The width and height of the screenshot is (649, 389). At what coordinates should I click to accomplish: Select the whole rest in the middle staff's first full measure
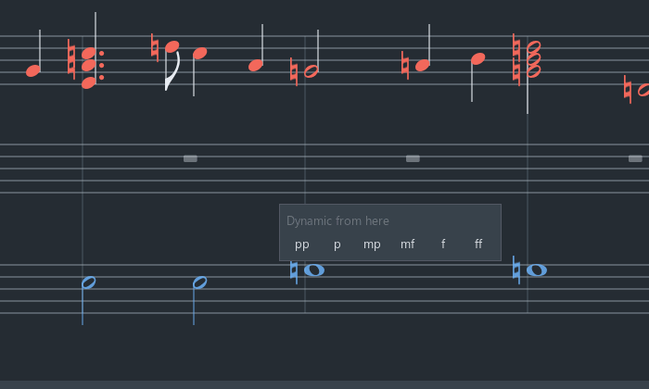coord(190,158)
